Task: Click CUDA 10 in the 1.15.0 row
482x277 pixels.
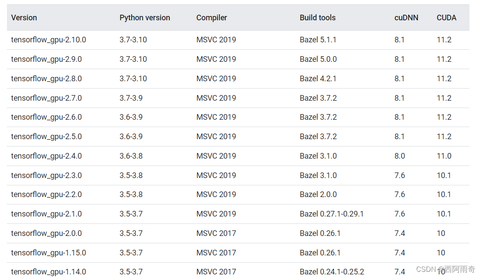Action: 441,253
